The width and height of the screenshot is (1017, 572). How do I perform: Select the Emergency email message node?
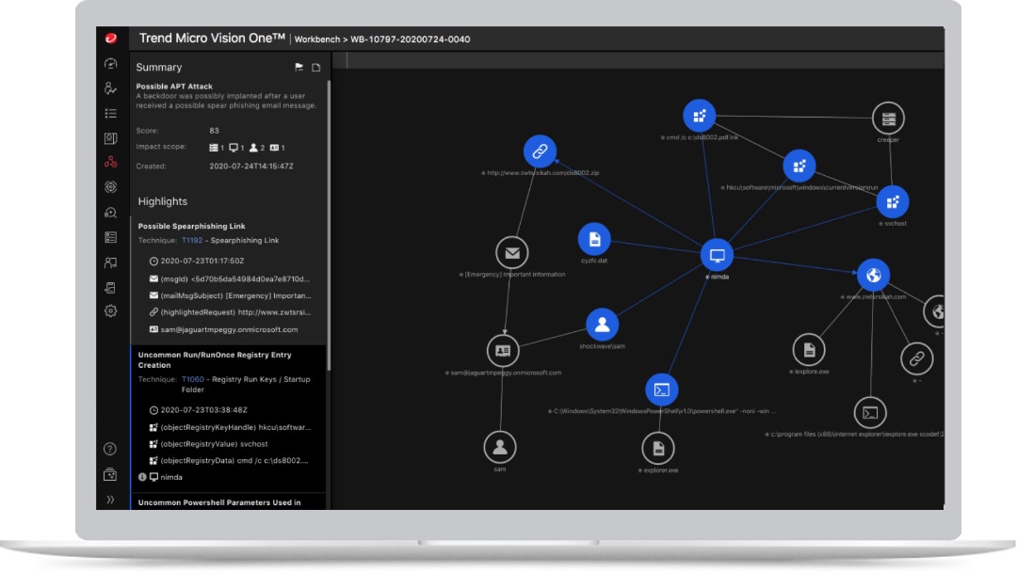pyautogui.click(x=511, y=253)
